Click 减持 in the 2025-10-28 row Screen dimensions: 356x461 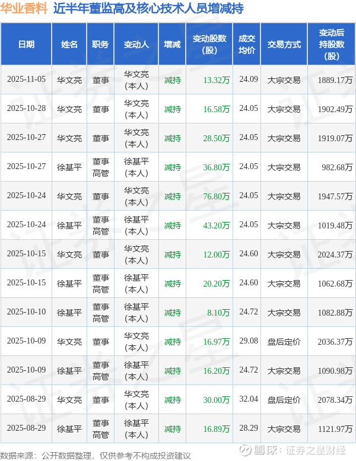pyautogui.click(x=173, y=109)
